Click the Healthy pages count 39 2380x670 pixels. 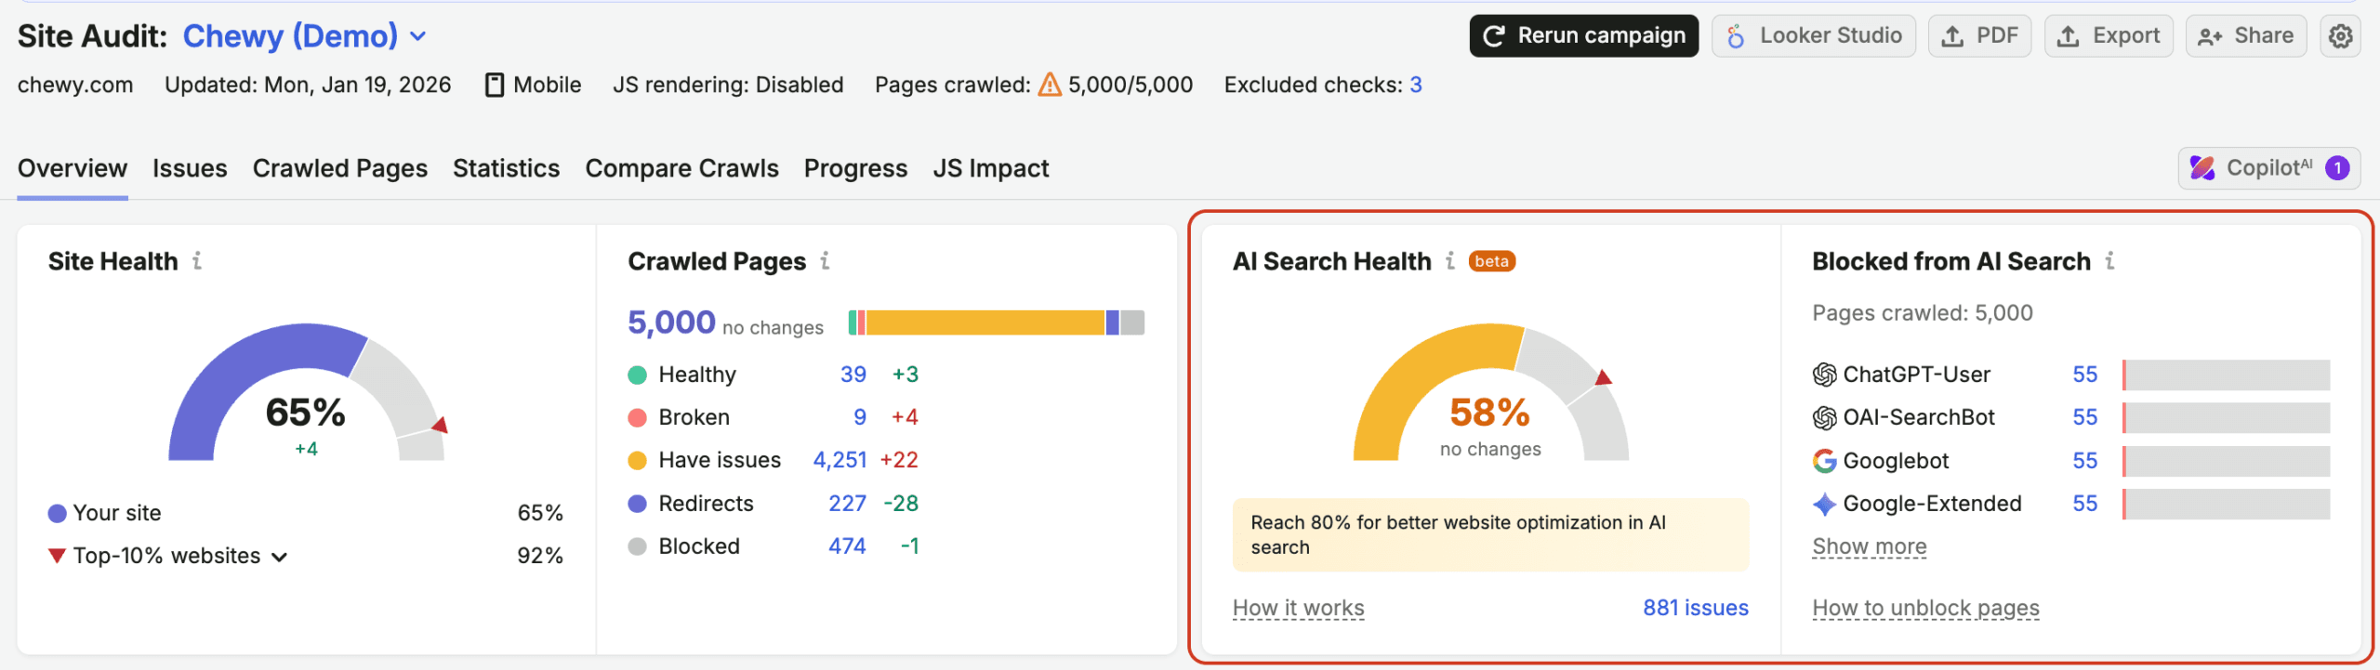(853, 374)
